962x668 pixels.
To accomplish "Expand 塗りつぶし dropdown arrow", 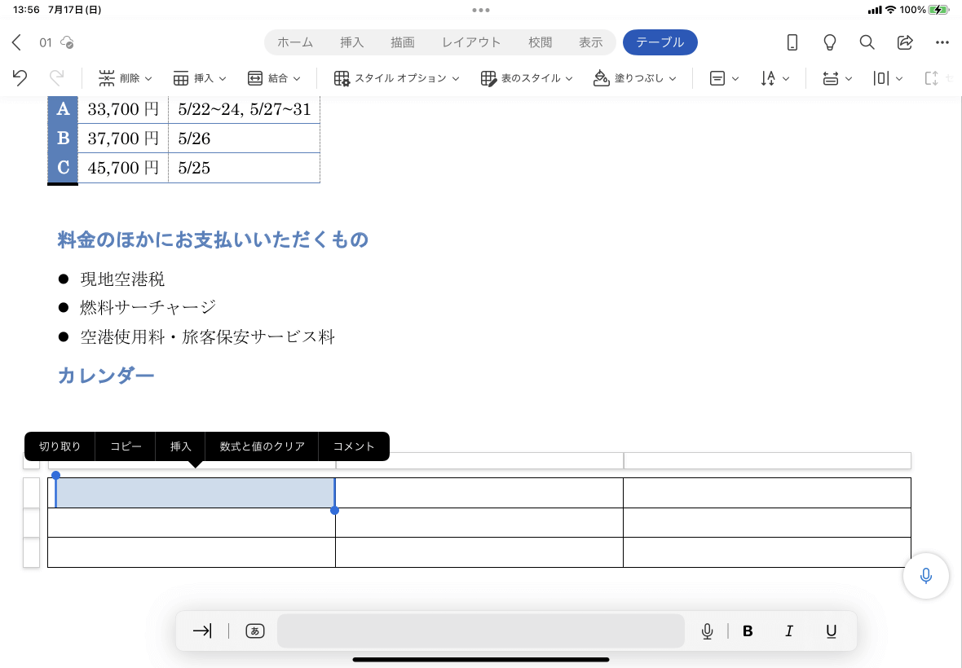I will pos(673,79).
